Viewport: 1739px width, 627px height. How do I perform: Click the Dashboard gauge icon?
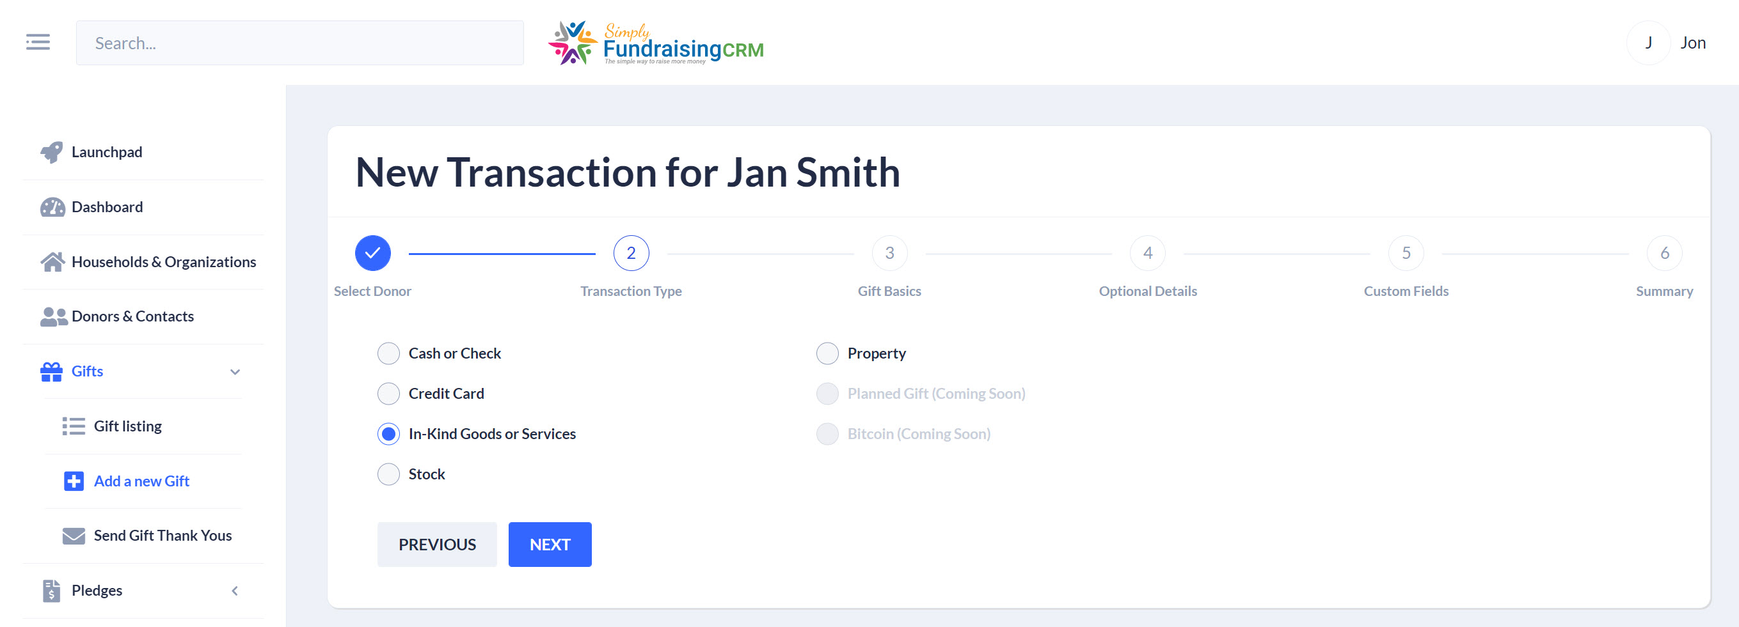click(52, 207)
